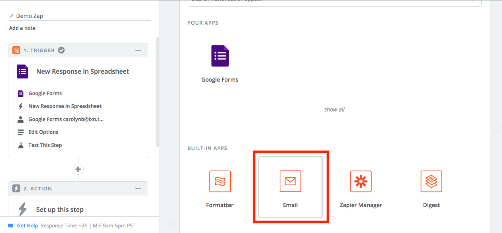Screen dimensions: 502x233
Task: Click the gray action step bolt icon
Action: tap(16, 188)
